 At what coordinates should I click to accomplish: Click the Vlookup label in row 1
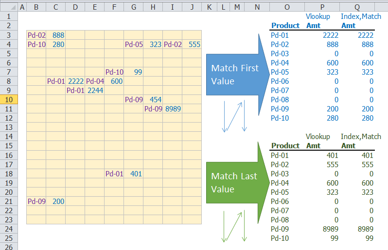pyautogui.click(x=318, y=16)
